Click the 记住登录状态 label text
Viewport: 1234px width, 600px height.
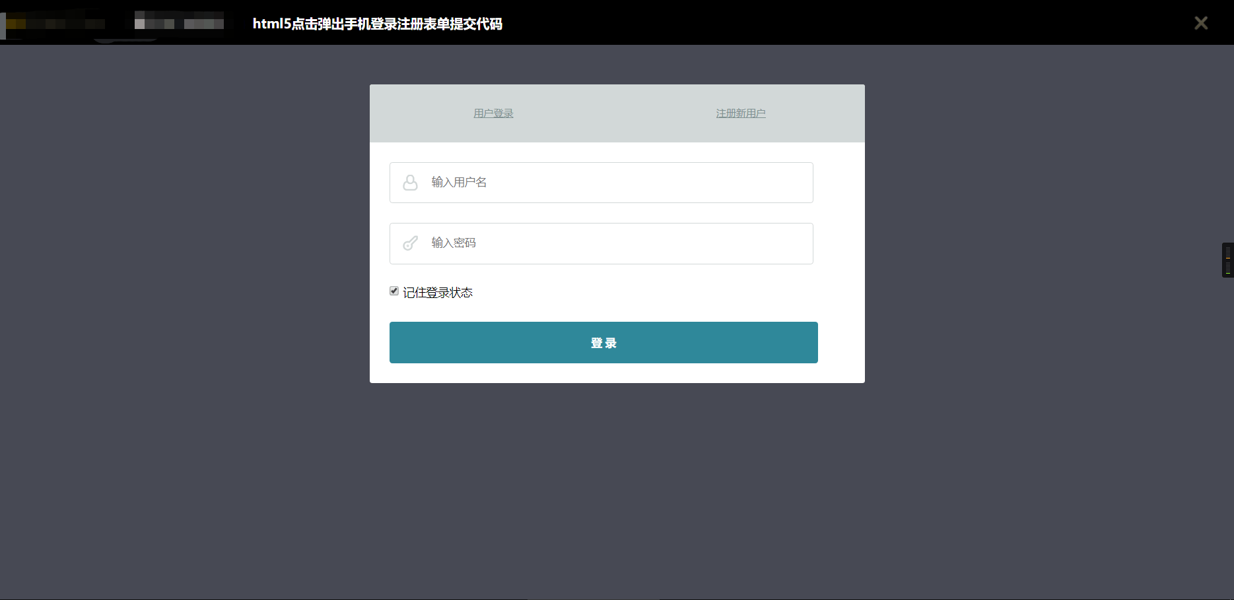tap(438, 292)
